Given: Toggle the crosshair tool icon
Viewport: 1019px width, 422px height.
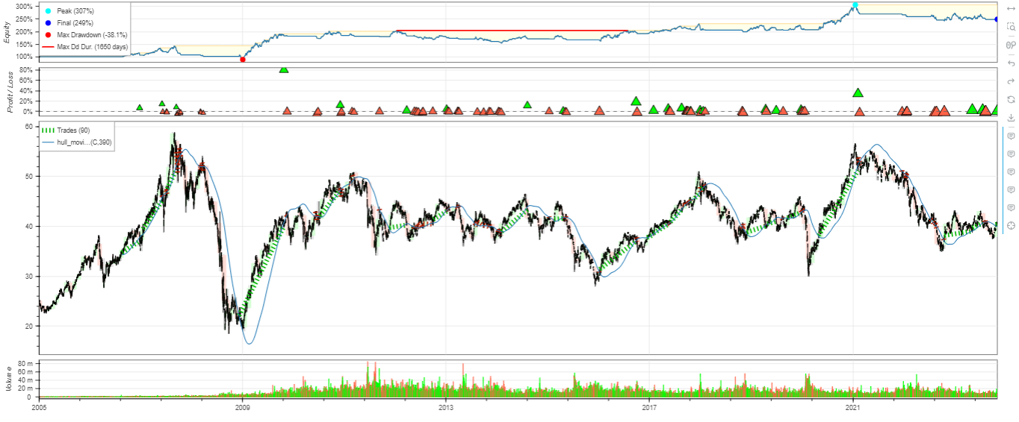Looking at the screenshot, I should click(1012, 225).
